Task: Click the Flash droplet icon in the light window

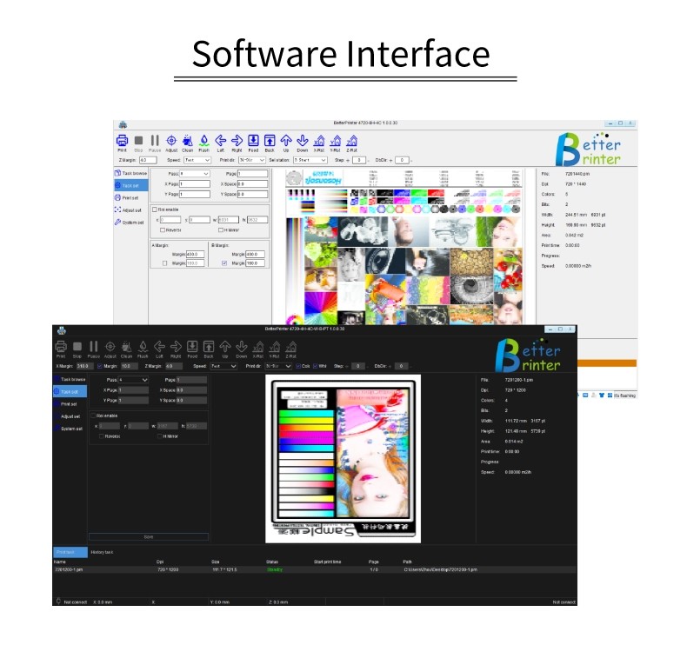Action: tap(203, 141)
